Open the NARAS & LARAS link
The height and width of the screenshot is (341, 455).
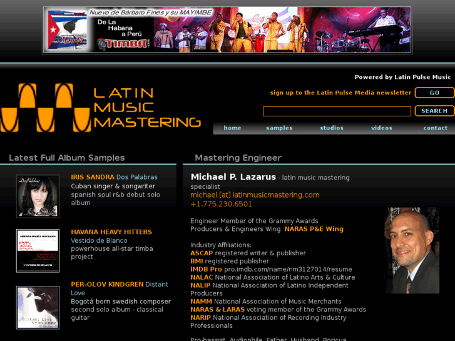coord(217,310)
